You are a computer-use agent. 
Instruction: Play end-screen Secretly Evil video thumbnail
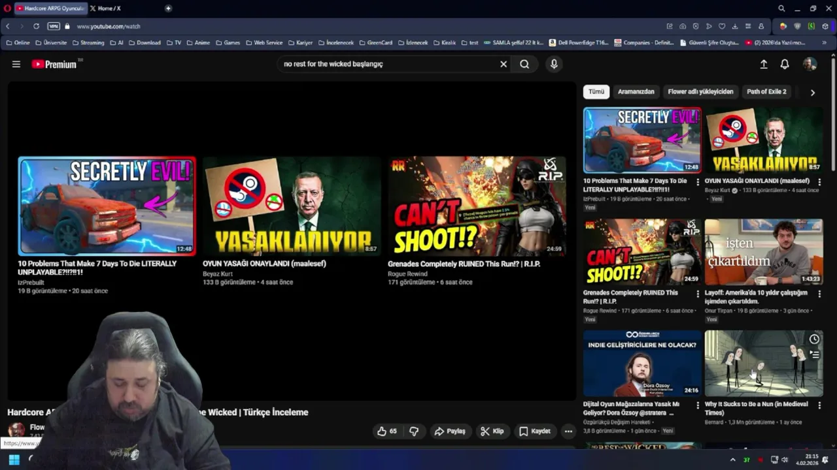tap(107, 206)
